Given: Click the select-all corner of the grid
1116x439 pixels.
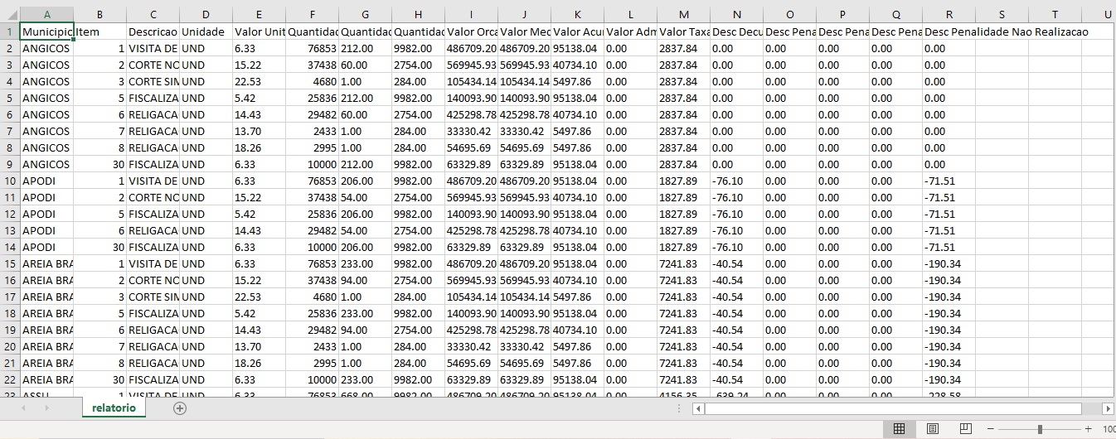Looking at the screenshot, I should [x=9, y=15].
